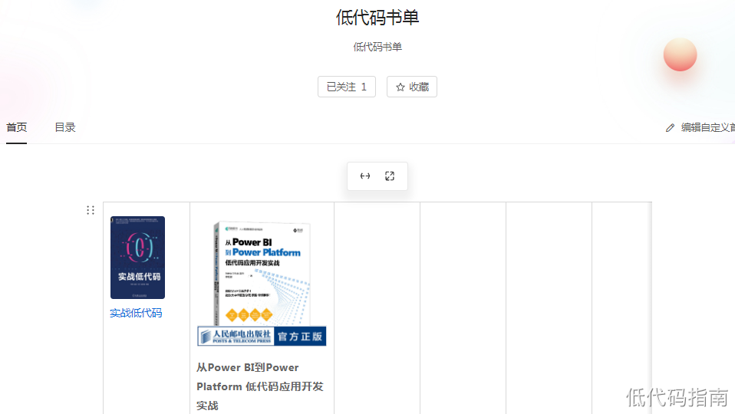Click the fit-width arrows icon
Screen dimensions: 735x414
point(365,176)
